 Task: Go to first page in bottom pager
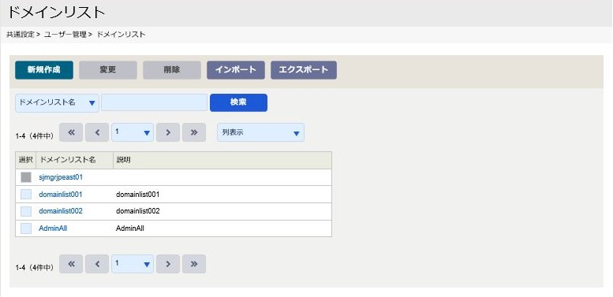[x=71, y=264]
